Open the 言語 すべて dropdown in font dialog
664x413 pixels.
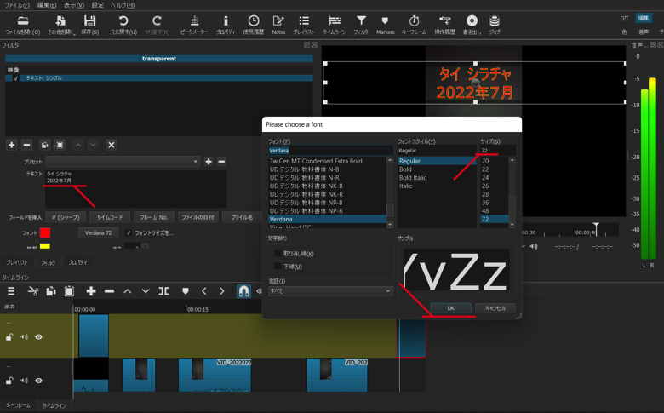(x=331, y=291)
